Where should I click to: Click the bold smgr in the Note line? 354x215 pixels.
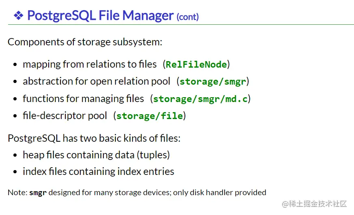tap(38, 192)
